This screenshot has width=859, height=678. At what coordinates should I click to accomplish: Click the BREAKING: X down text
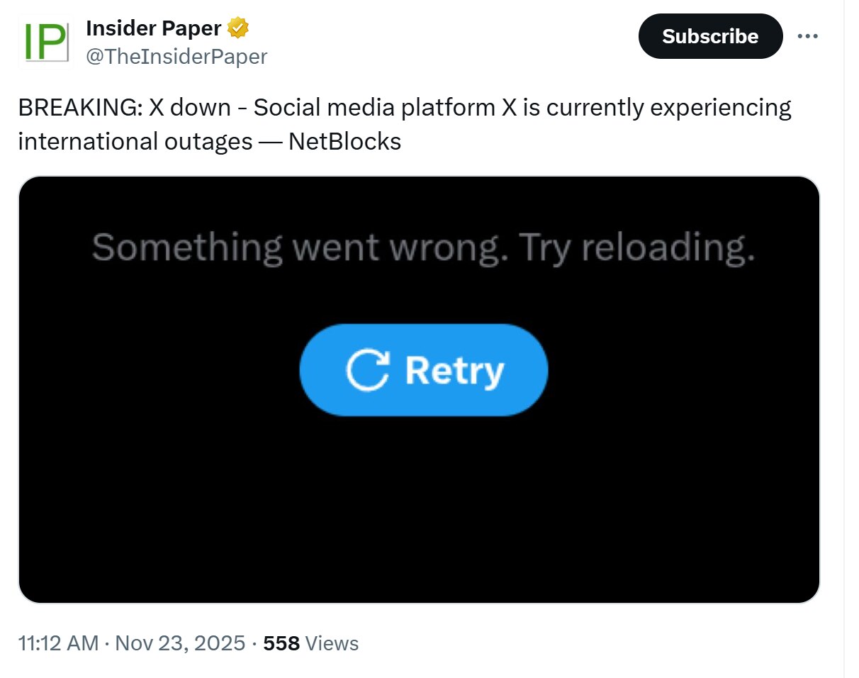point(124,108)
